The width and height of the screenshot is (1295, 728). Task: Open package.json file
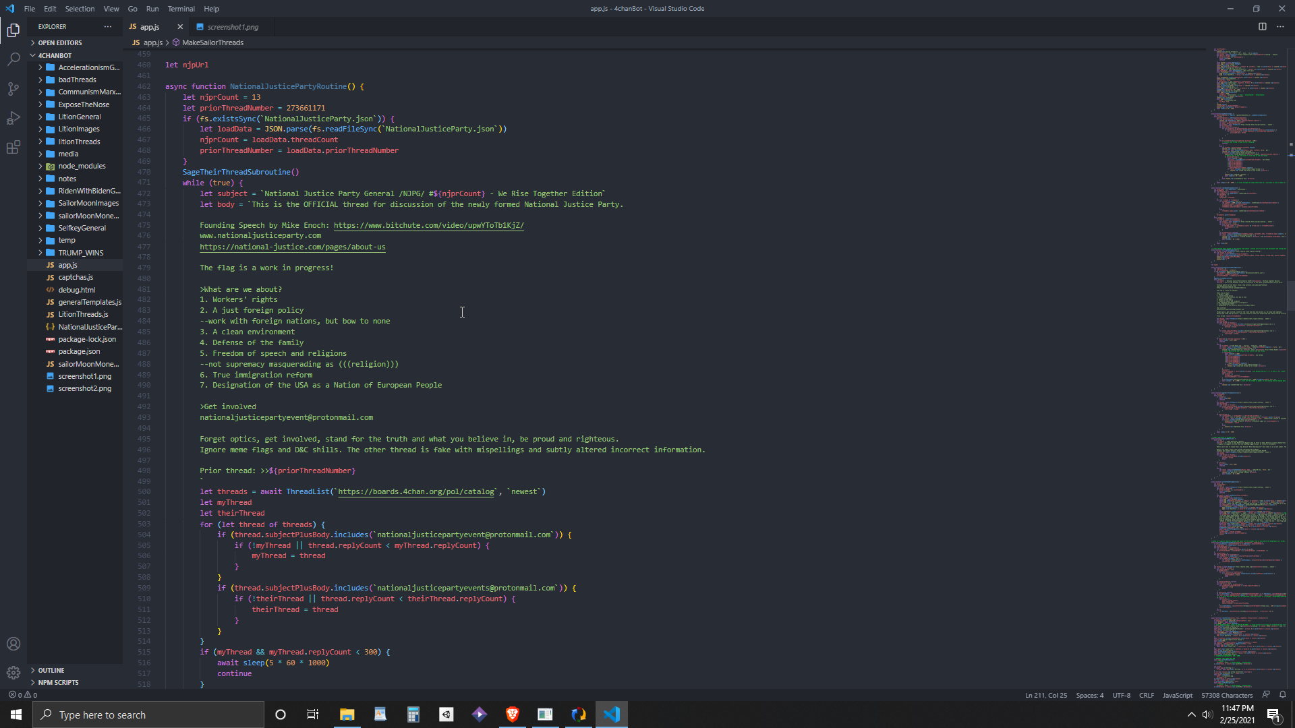click(x=75, y=351)
